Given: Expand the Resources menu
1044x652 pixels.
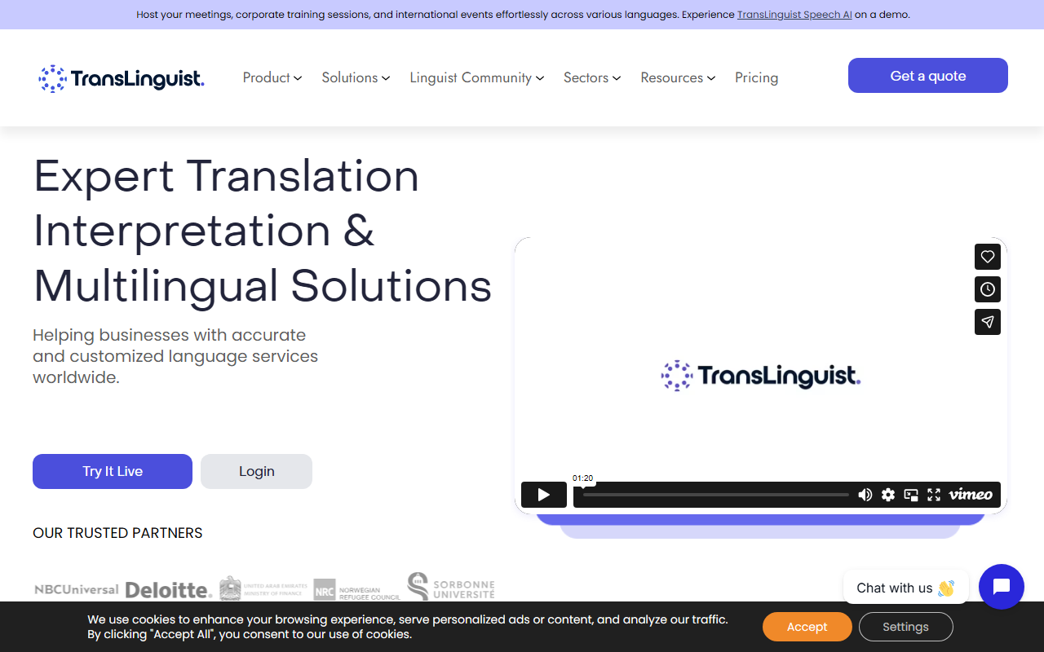Looking at the screenshot, I should (x=678, y=77).
